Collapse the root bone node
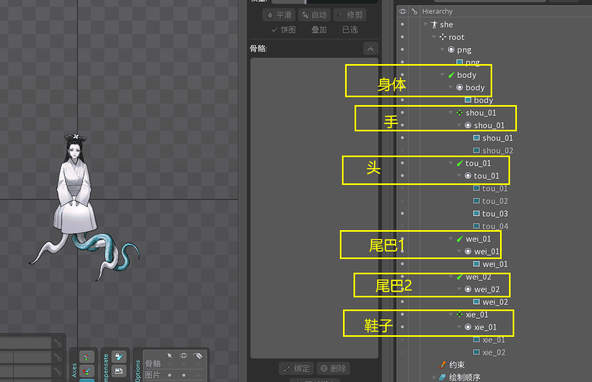This screenshot has height=382, width=592. [434, 37]
